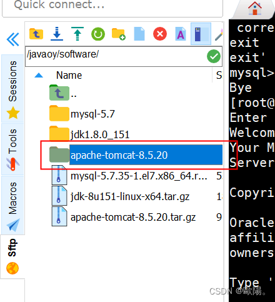The width and height of the screenshot is (275, 302).
Task: Open the home tab with house icon
Action: pyautogui.click(x=254, y=8)
